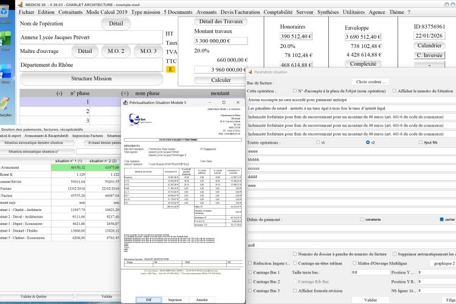456x304 pixels.
Task: Open the Synthèses menu
Action: (328, 12)
